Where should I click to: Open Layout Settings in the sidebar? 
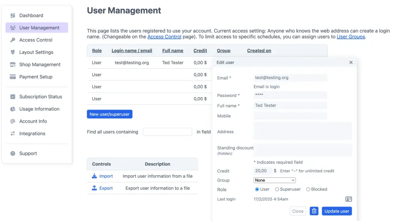pyautogui.click(x=36, y=52)
